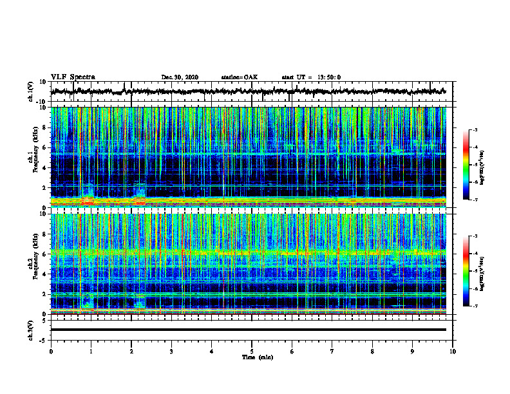Click the '-6' label on lower colorbar
Screen dimensions: 510x394
(x=475, y=288)
